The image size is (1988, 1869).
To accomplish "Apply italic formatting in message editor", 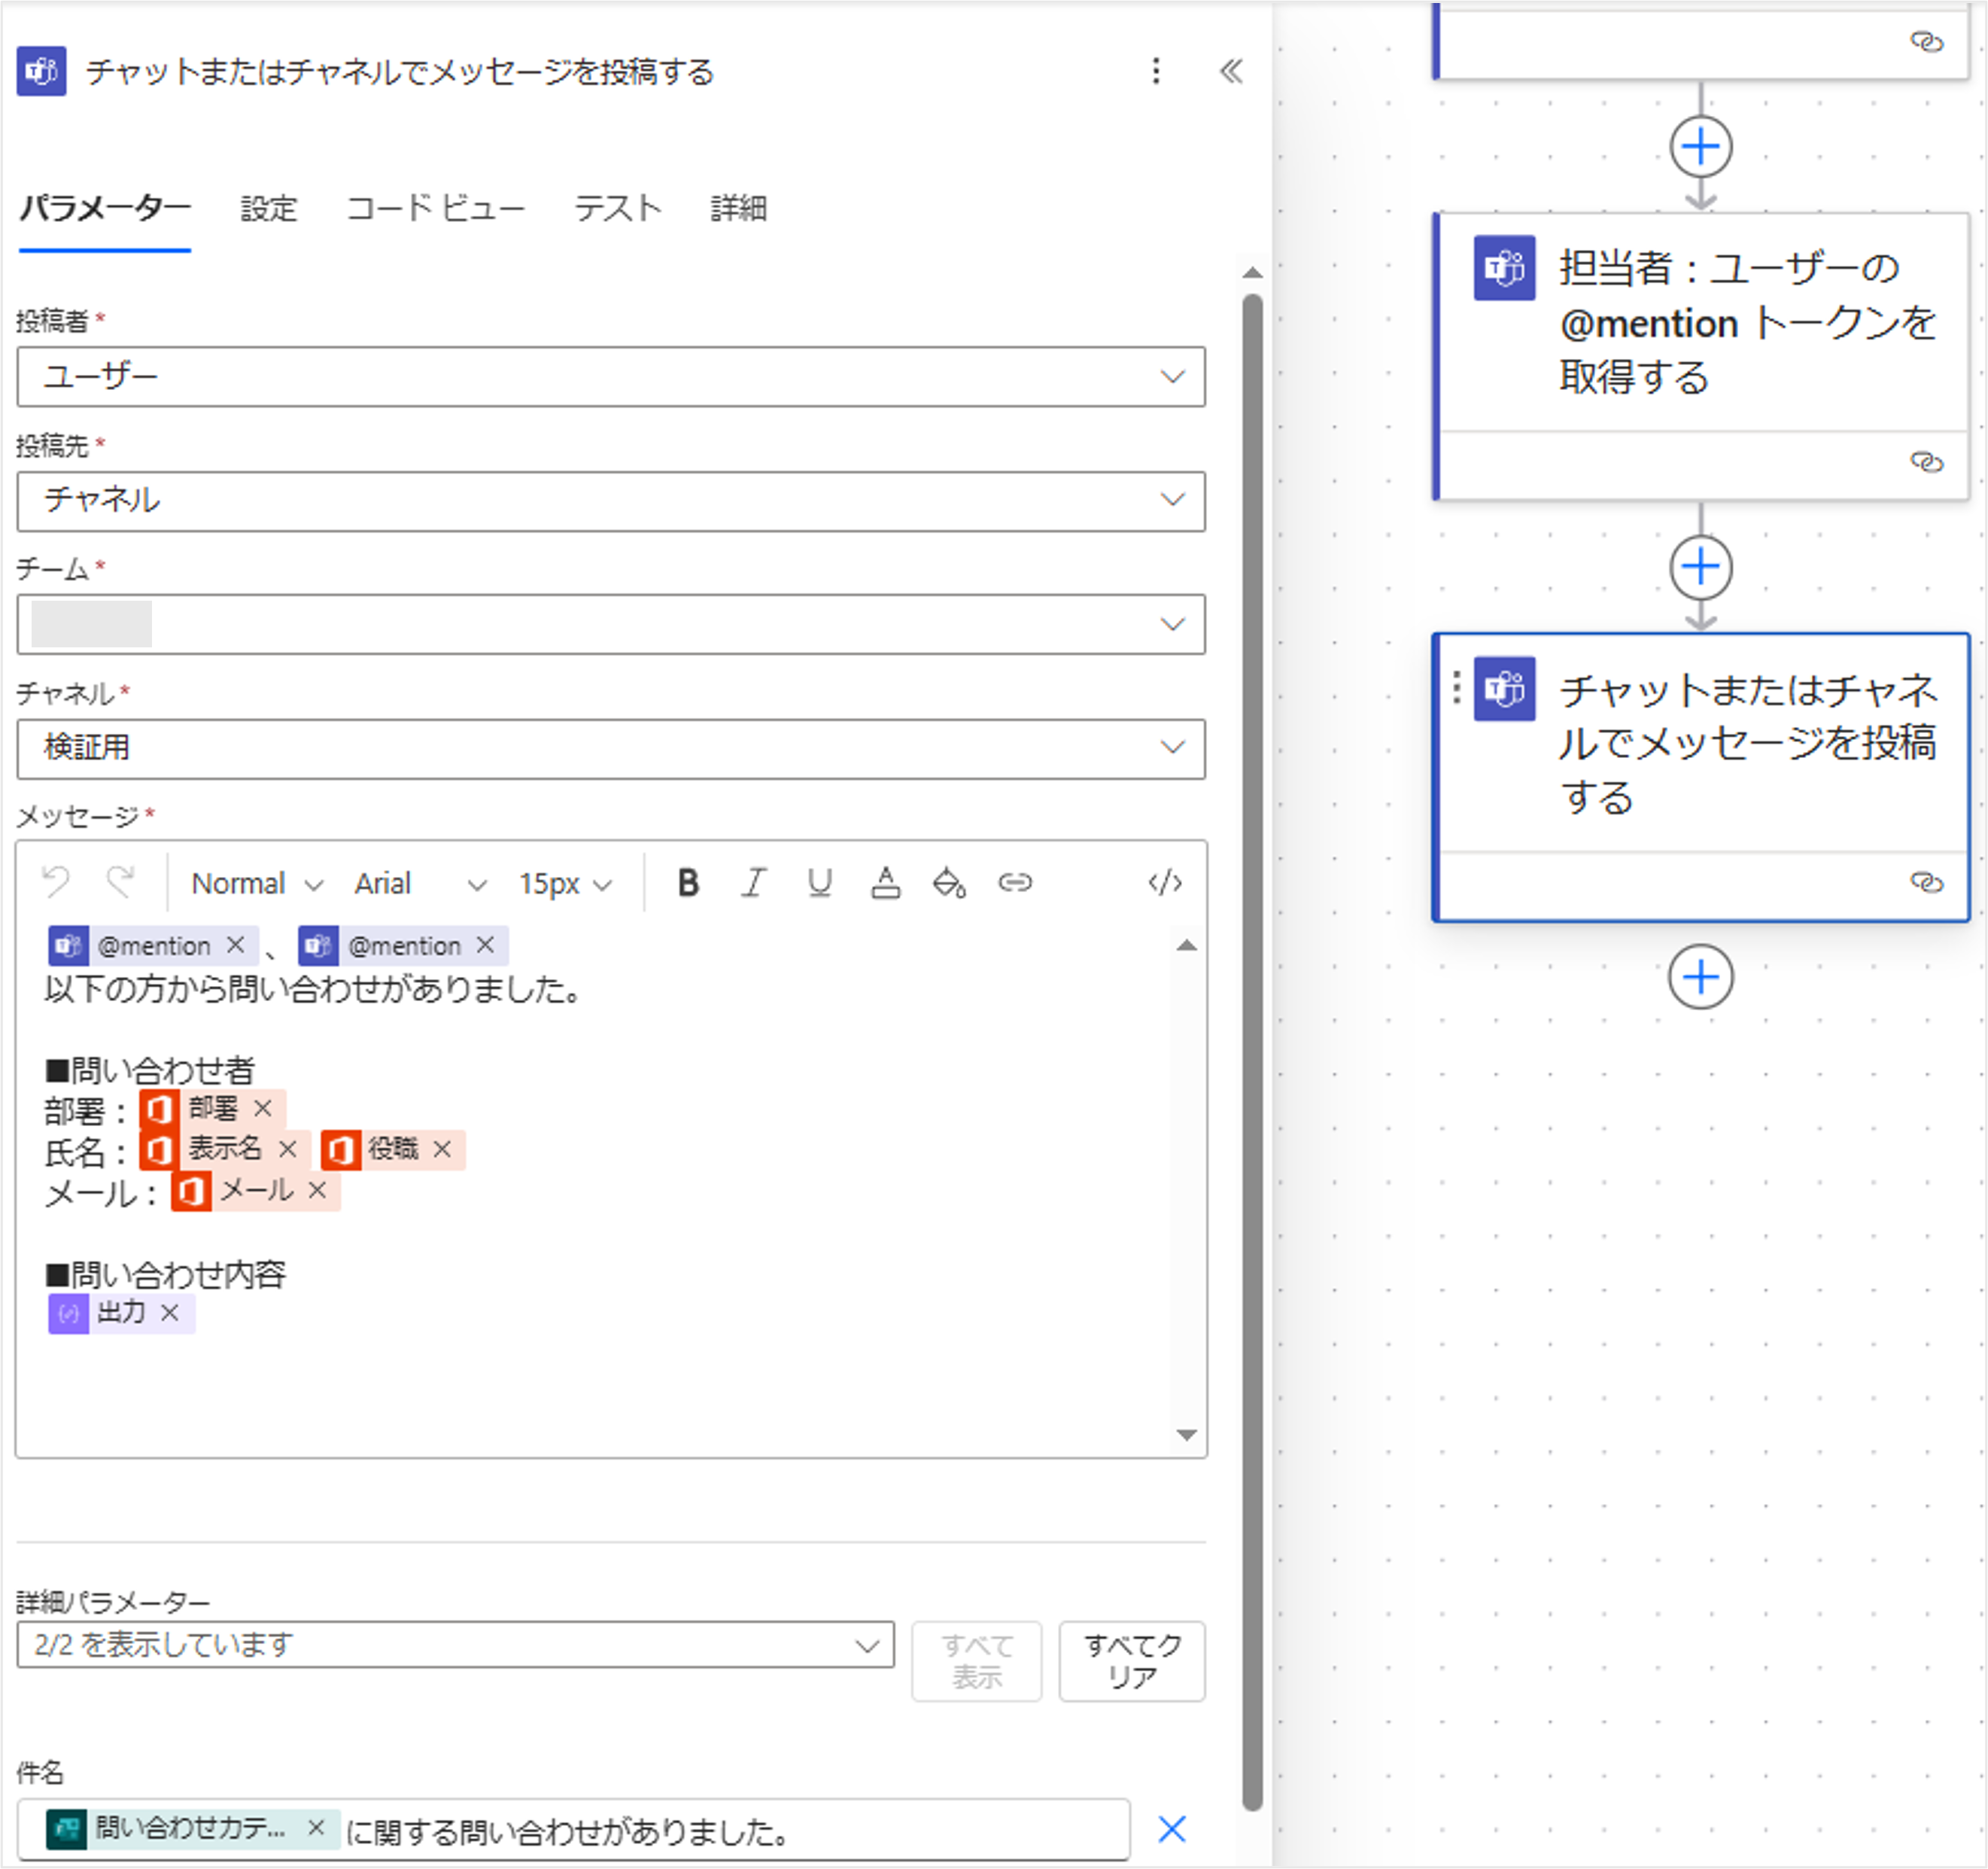I will pos(753,884).
